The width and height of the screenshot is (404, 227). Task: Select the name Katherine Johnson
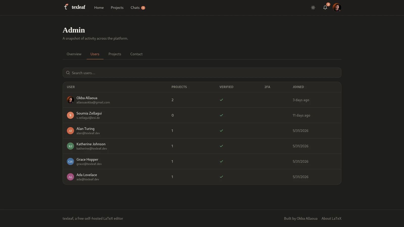point(91,144)
